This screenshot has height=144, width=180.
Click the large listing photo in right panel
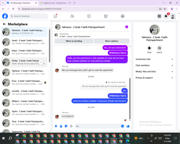point(154,30)
